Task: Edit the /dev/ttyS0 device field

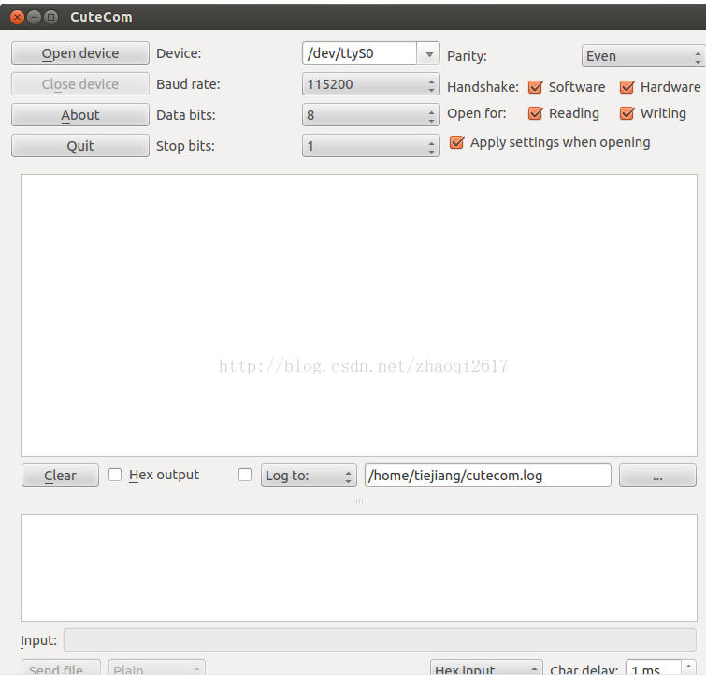Action: pyautogui.click(x=359, y=53)
